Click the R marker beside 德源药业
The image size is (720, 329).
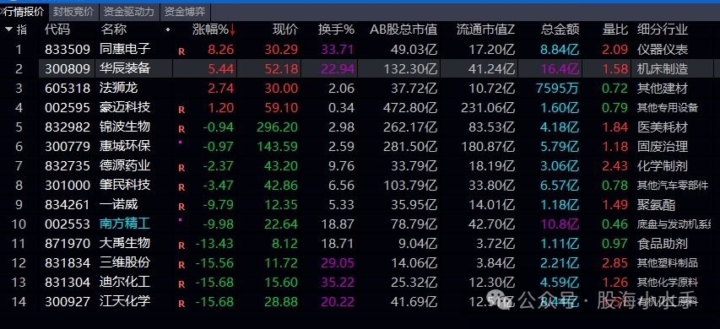181,168
